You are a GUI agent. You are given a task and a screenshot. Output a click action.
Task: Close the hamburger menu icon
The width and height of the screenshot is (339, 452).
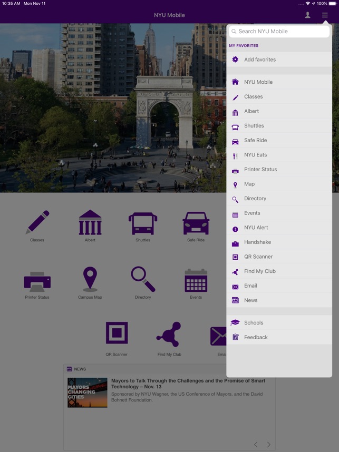tap(325, 15)
